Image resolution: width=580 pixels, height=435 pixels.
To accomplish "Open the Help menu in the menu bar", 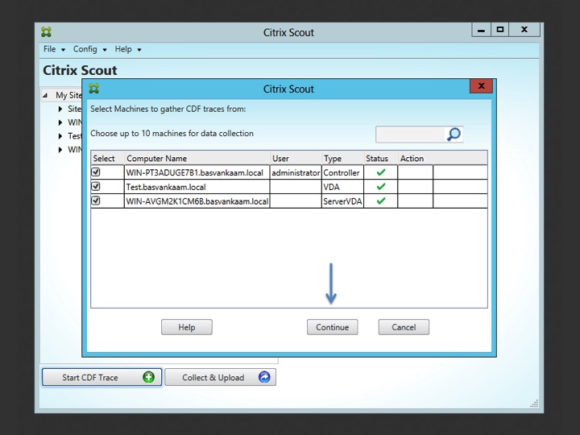I will pos(127,49).
